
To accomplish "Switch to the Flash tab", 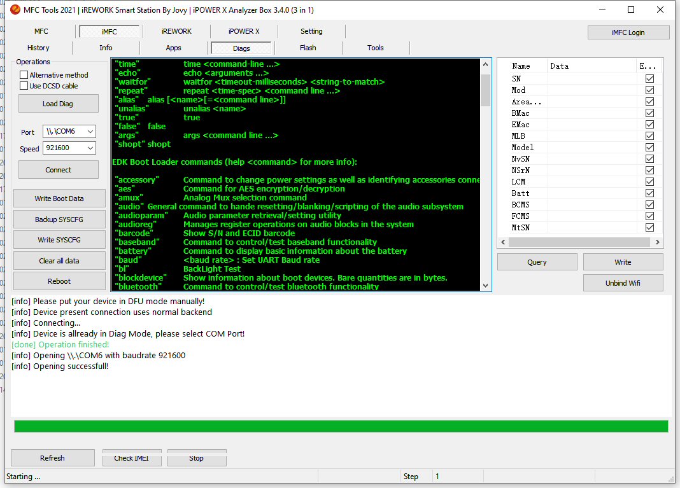I will coord(308,47).
